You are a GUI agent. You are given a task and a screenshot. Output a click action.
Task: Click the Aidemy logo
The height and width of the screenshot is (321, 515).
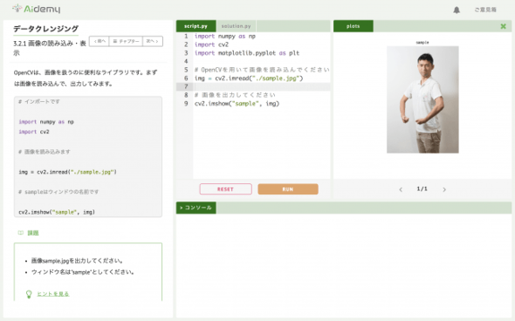[37, 9]
